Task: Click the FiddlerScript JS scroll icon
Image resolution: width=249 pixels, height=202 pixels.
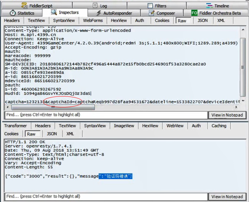Action: (x=24, y=5)
